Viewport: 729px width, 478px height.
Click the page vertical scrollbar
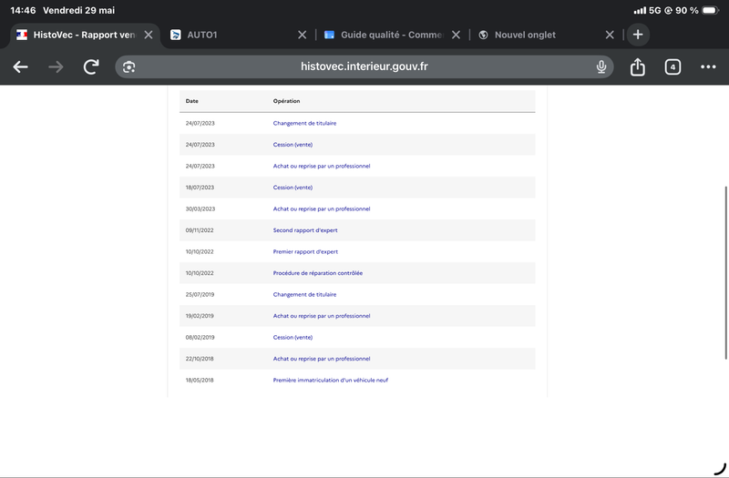click(725, 272)
